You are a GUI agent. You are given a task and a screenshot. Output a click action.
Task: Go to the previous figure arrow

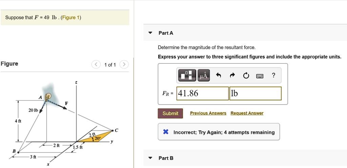coord(96,65)
